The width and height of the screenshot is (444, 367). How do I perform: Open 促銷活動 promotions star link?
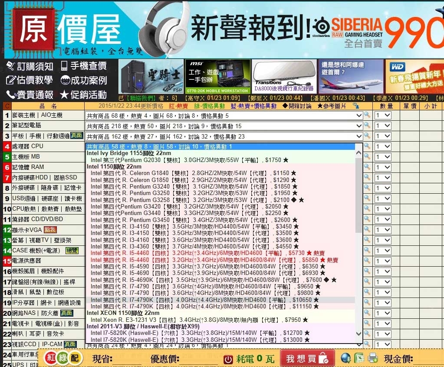pyautogui.click(x=84, y=95)
